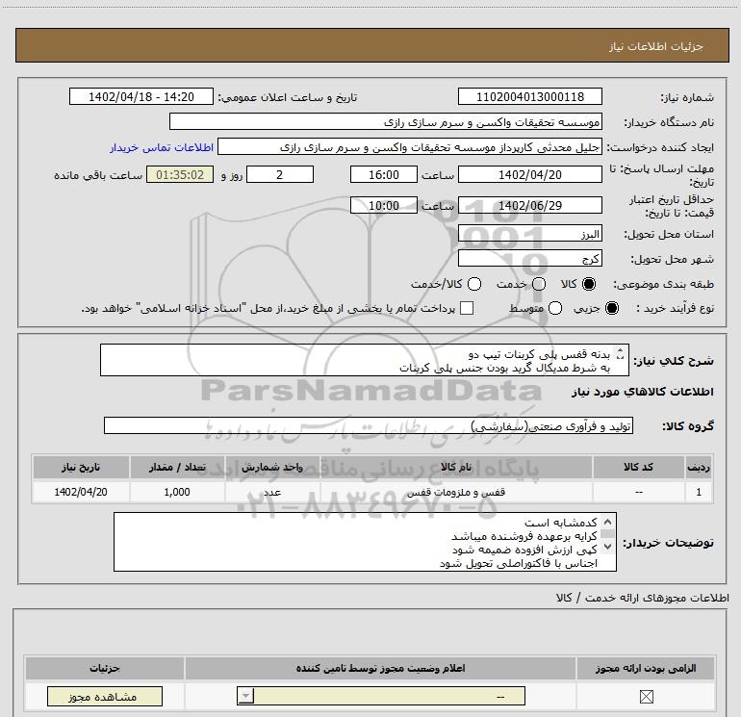The width and height of the screenshot is (741, 717).
Task: Click the announcement date field 1402/04/18 - 14:20
Action: point(141,97)
